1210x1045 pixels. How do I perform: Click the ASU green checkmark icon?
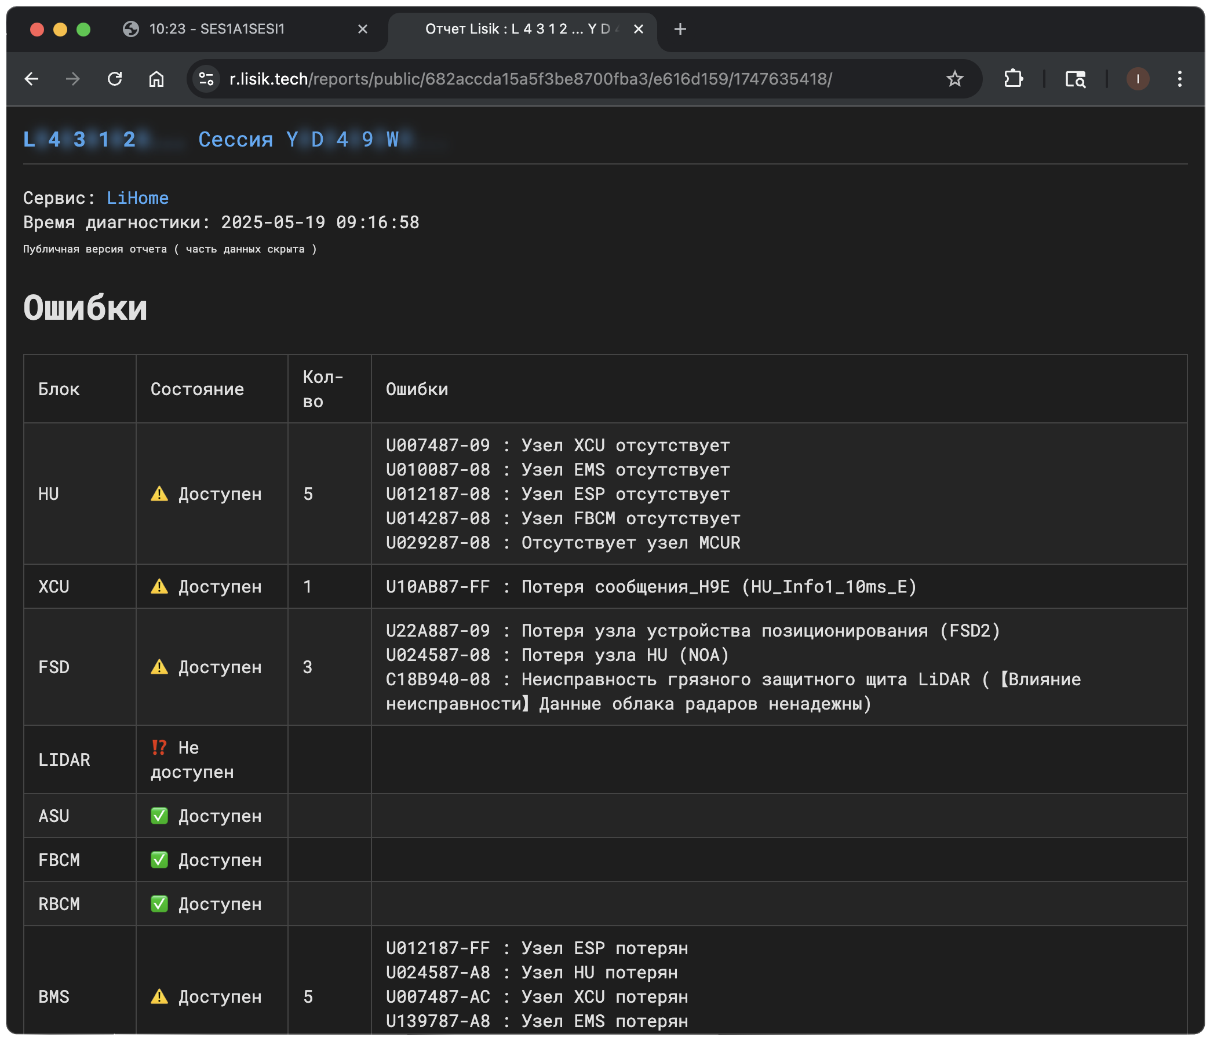tap(159, 816)
